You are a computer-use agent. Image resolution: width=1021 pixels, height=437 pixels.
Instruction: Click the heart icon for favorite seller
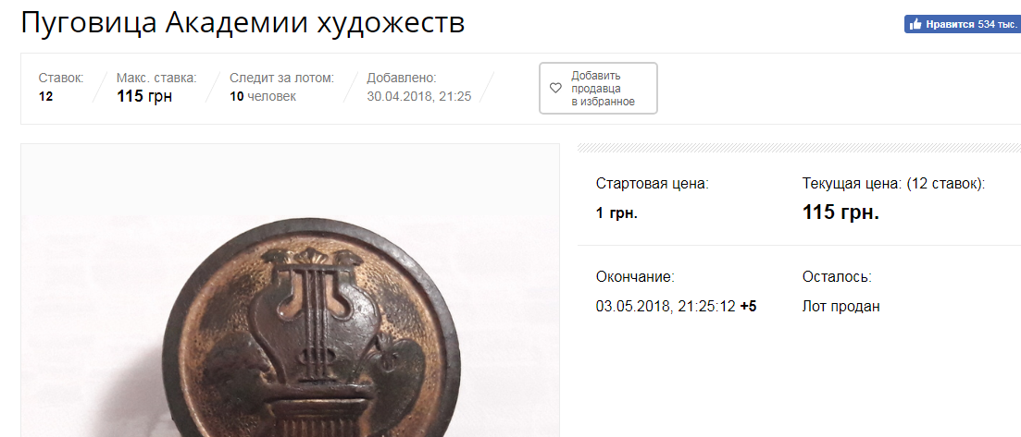(x=555, y=89)
